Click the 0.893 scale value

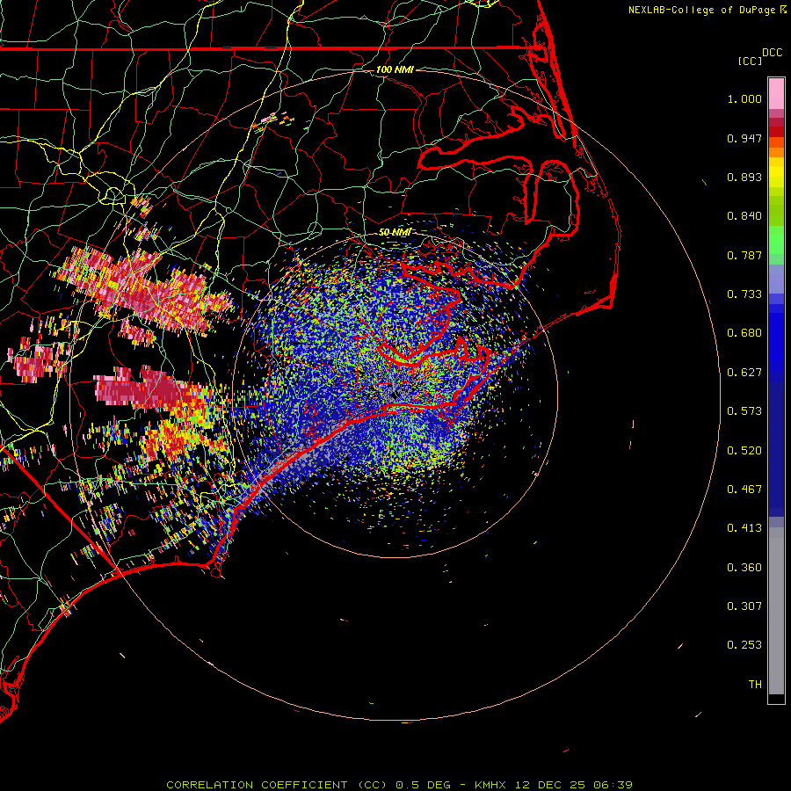click(744, 177)
